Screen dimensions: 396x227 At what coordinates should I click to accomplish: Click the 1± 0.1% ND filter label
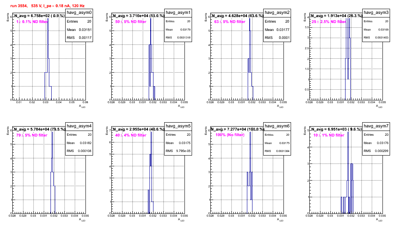tap(32, 22)
